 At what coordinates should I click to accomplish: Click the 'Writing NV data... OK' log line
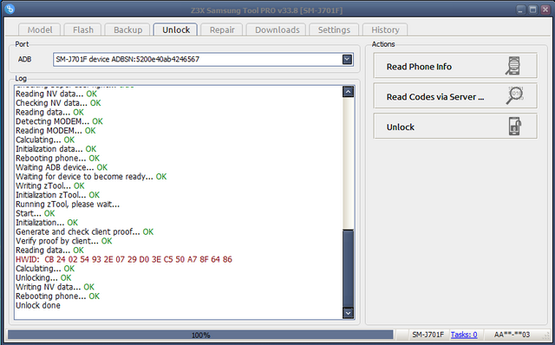[x=55, y=287]
